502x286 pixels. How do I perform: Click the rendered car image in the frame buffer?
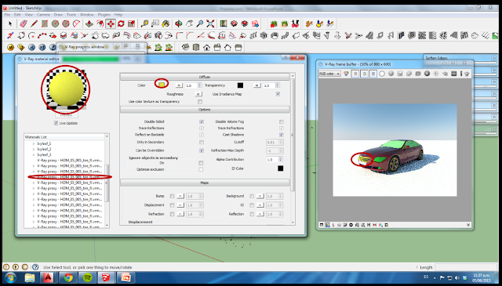pyautogui.click(x=395, y=150)
